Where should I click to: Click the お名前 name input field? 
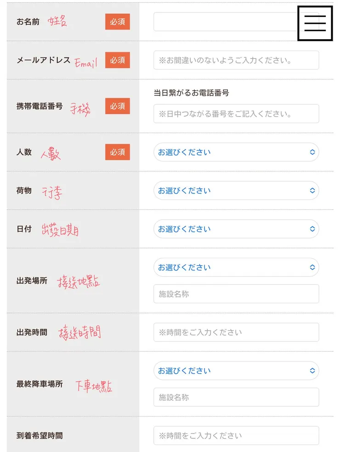click(225, 22)
